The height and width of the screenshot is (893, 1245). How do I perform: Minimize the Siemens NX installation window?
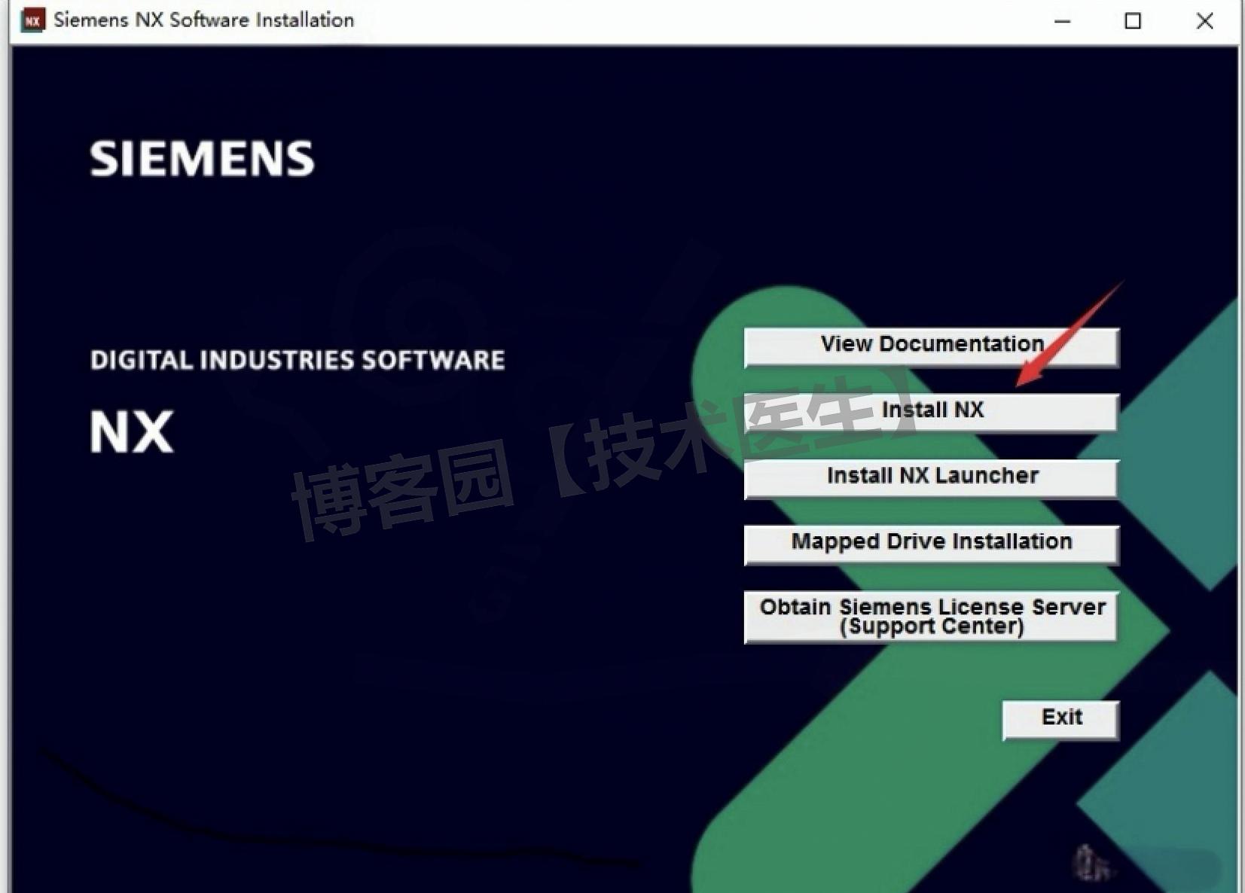tap(1062, 21)
